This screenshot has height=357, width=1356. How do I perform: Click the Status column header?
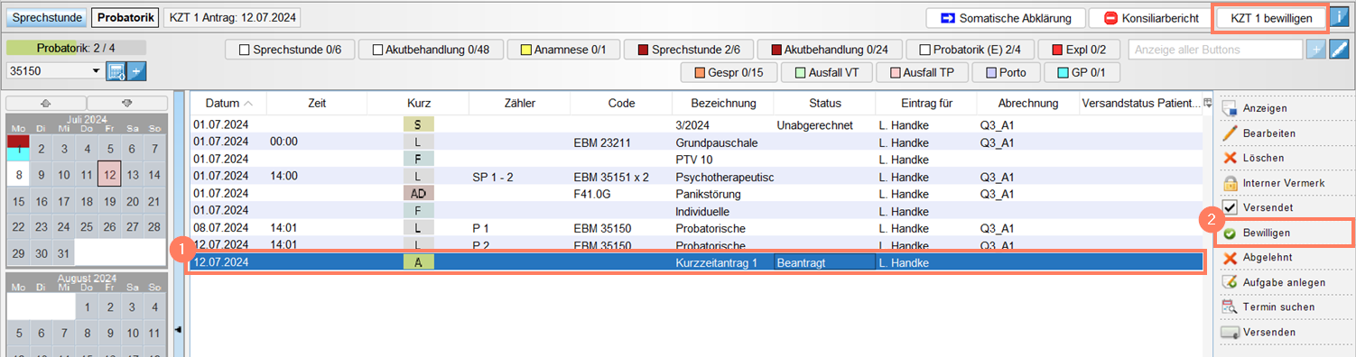(x=824, y=103)
